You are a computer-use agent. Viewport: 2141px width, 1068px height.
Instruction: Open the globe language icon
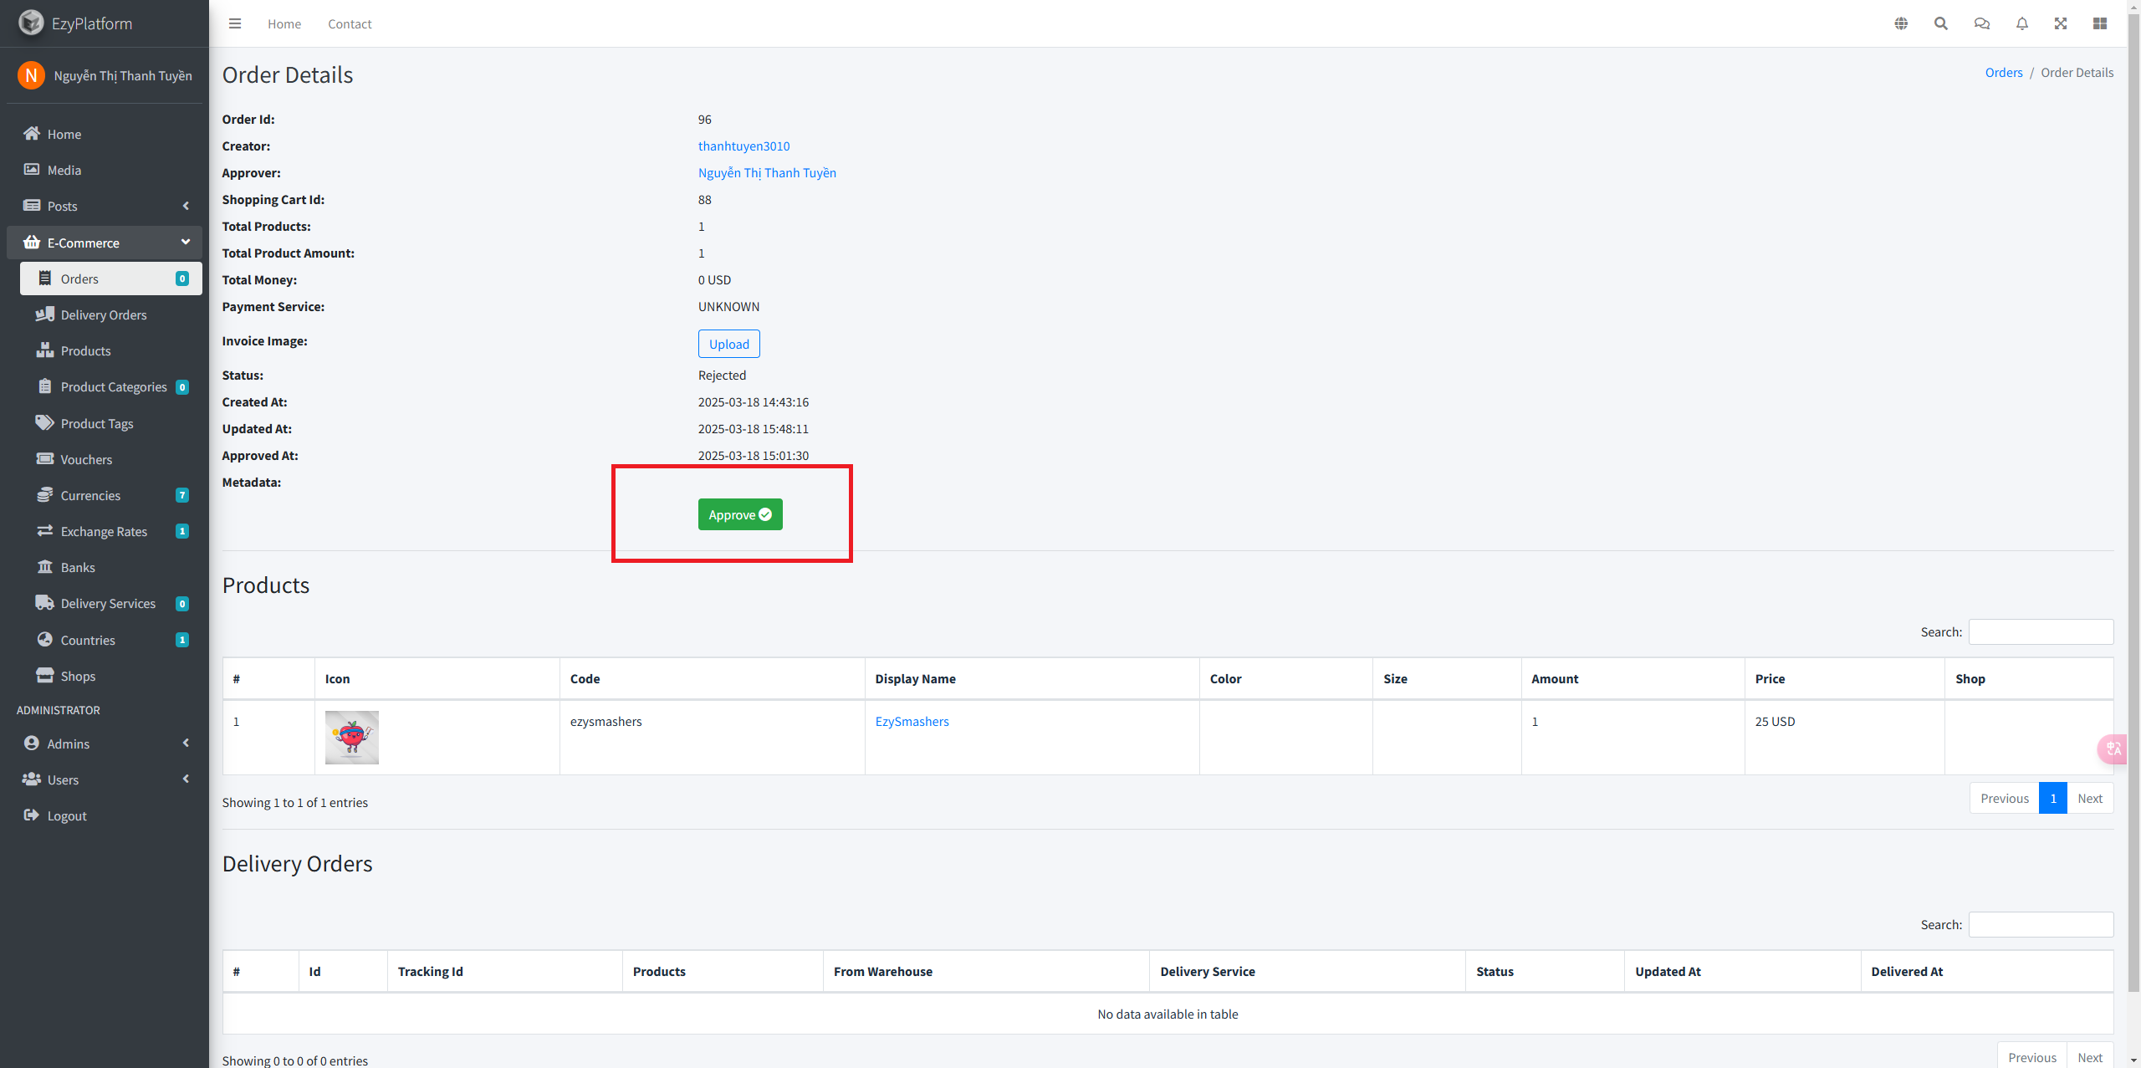click(x=1901, y=23)
